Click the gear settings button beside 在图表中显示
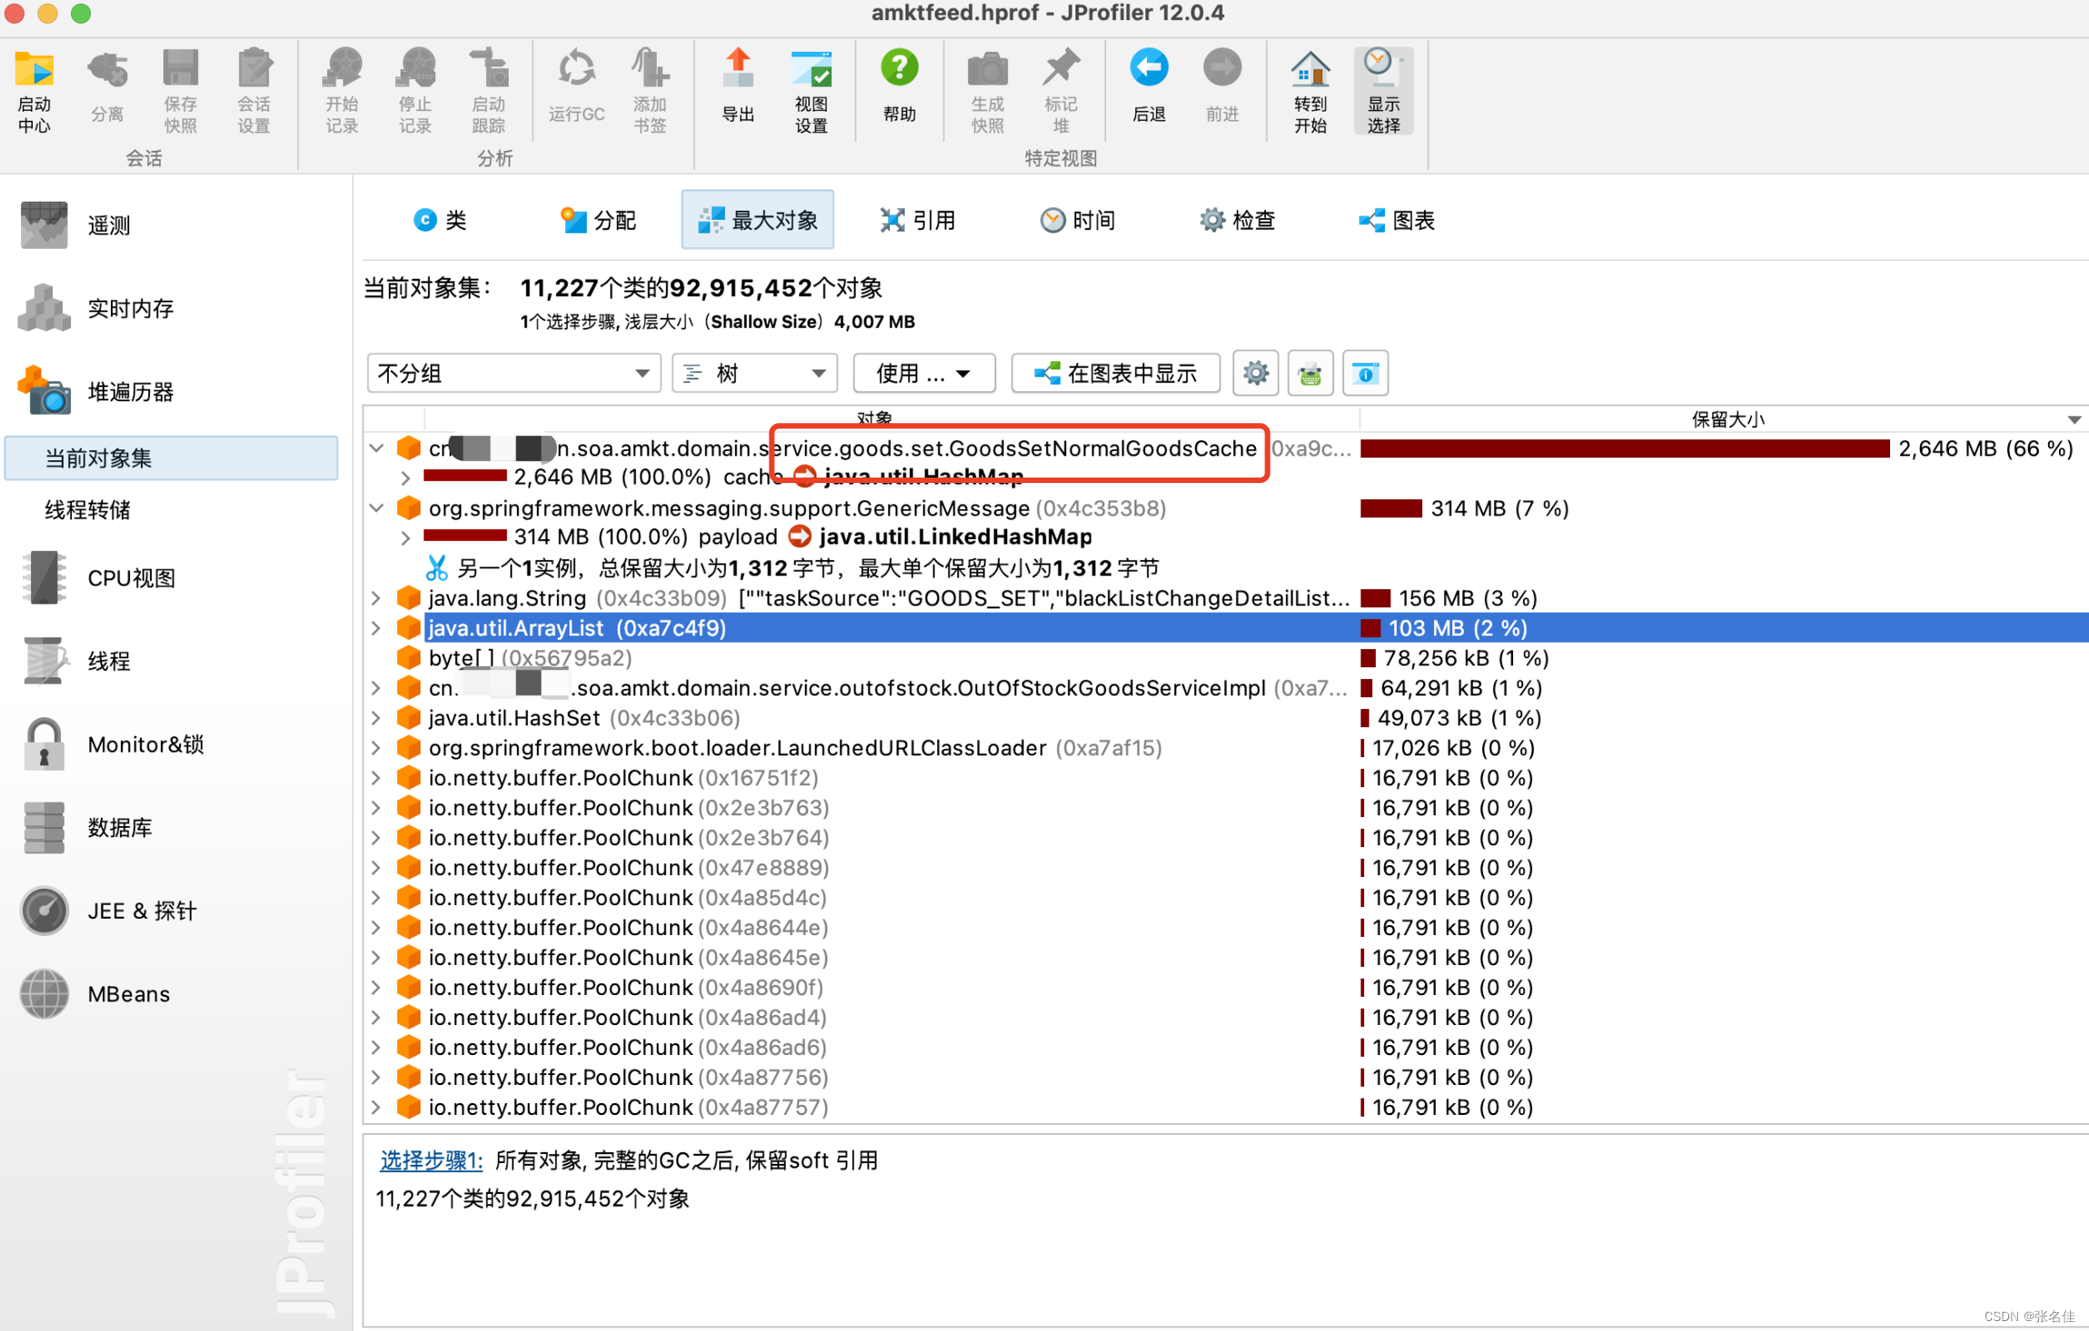This screenshot has width=2089, height=1331. click(1255, 373)
